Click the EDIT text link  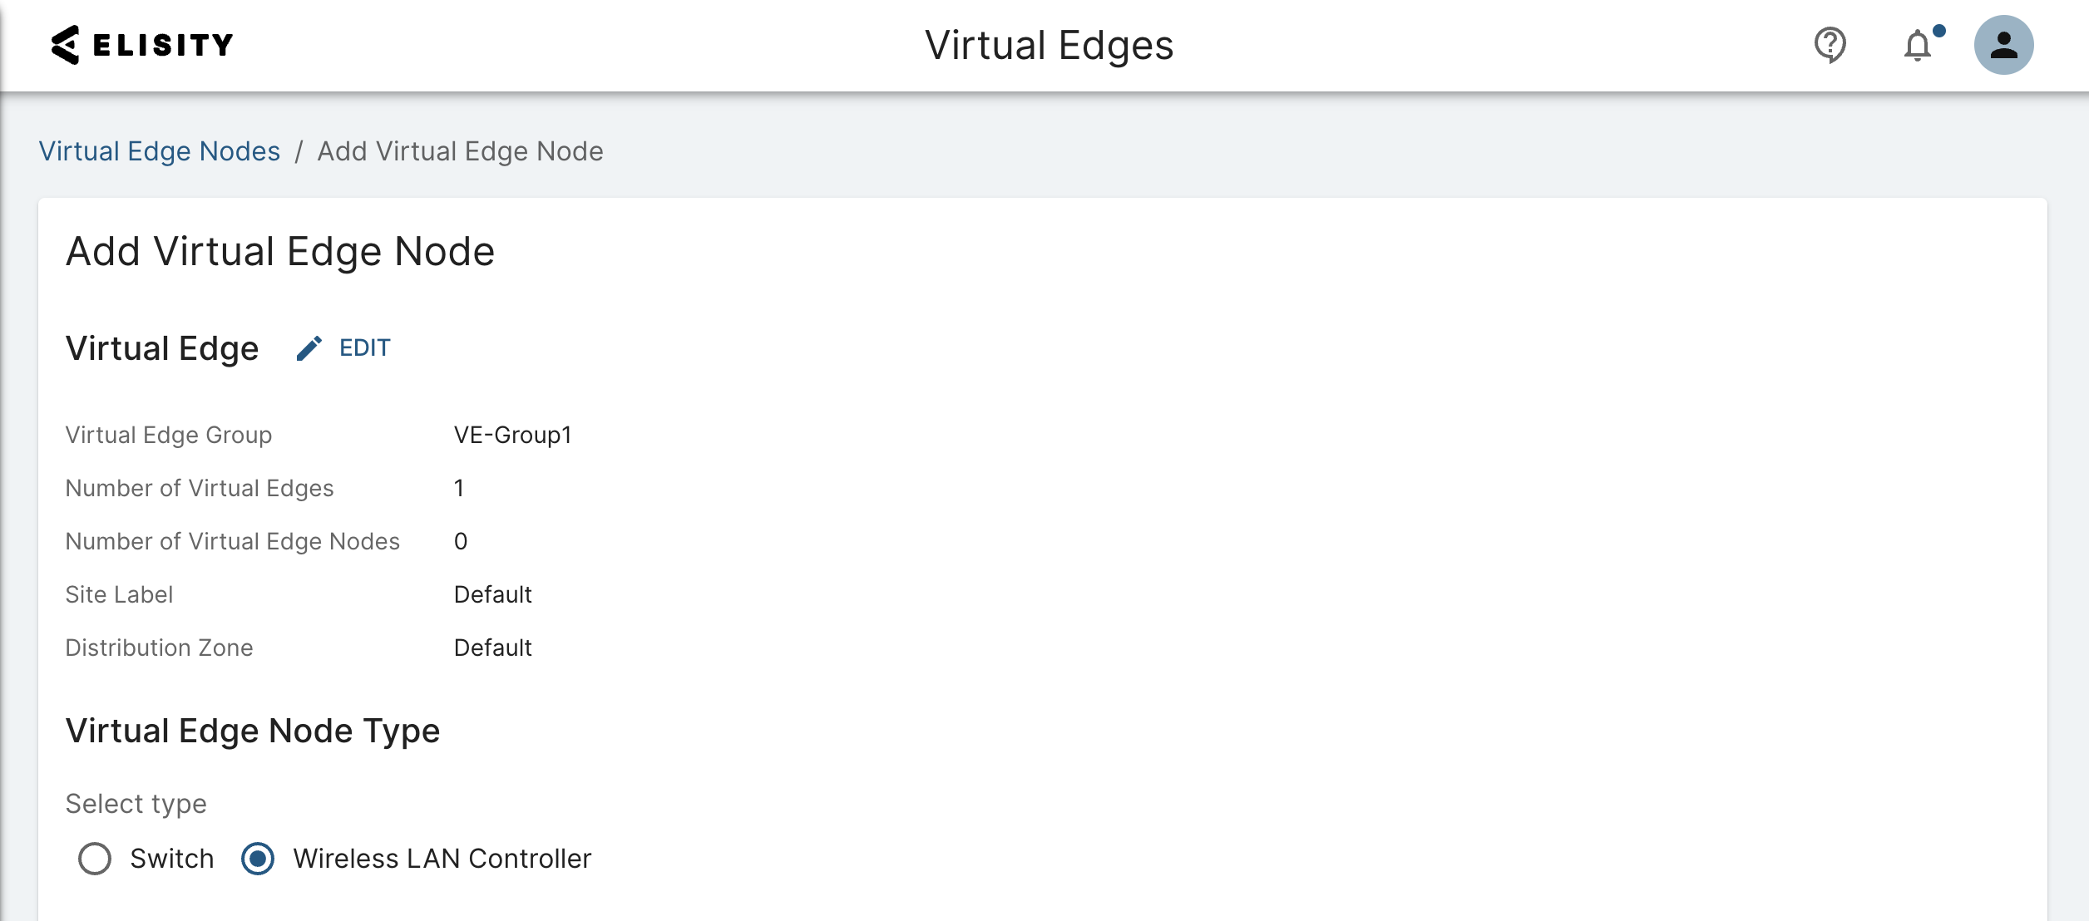[365, 348]
